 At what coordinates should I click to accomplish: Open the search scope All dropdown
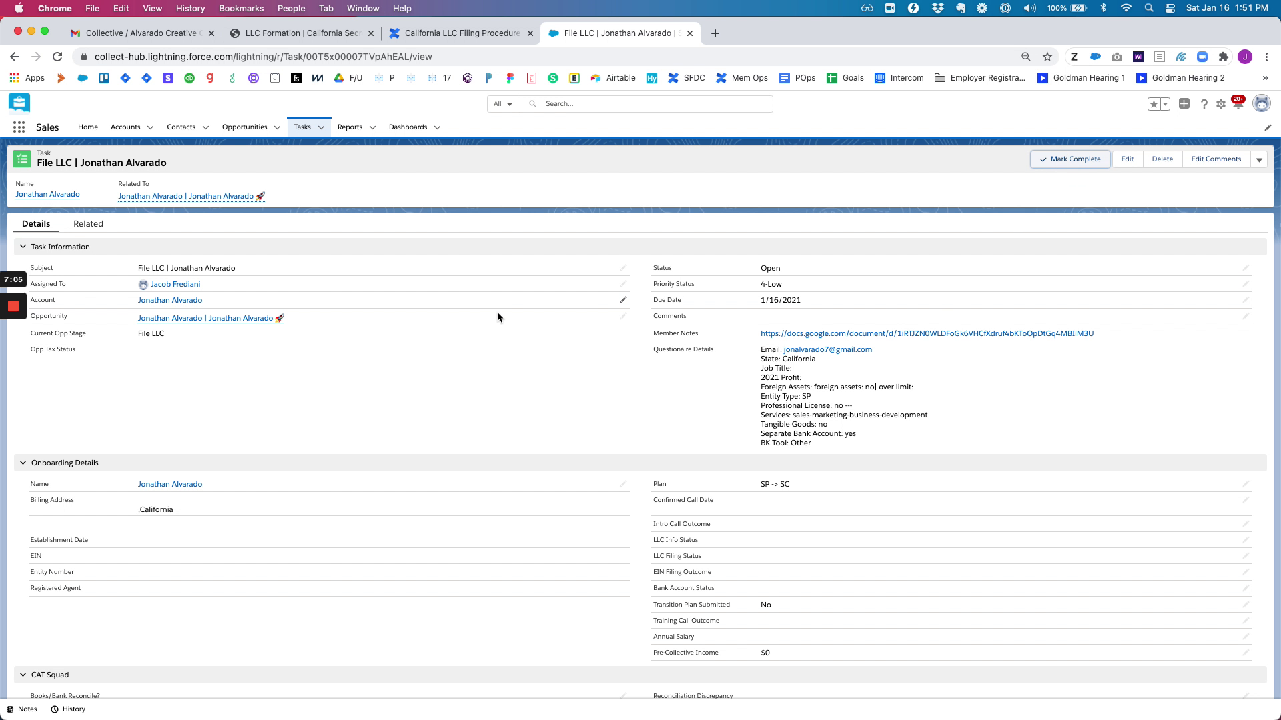point(502,104)
